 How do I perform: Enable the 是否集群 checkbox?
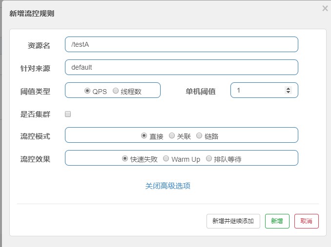[68, 114]
